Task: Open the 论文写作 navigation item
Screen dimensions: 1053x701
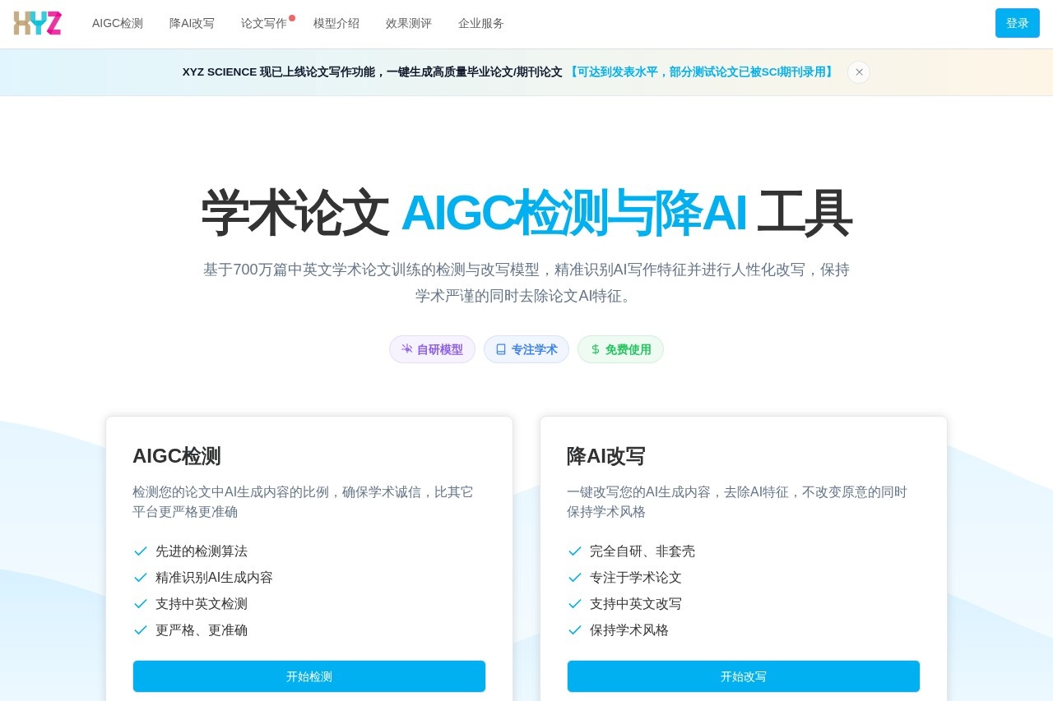Action: click(x=265, y=23)
